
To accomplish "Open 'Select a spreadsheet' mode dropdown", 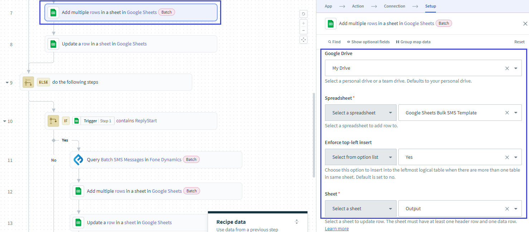I will (x=360, y=113).
